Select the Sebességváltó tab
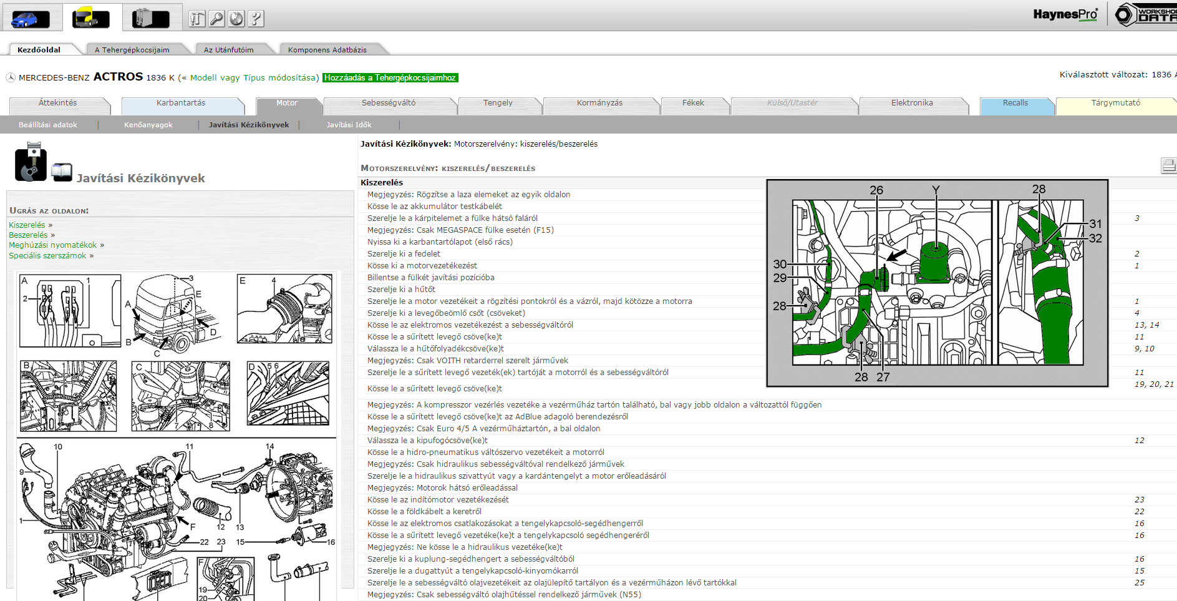Image resolution: width=1177 pixels, height=601 pixels. point(388,104)
